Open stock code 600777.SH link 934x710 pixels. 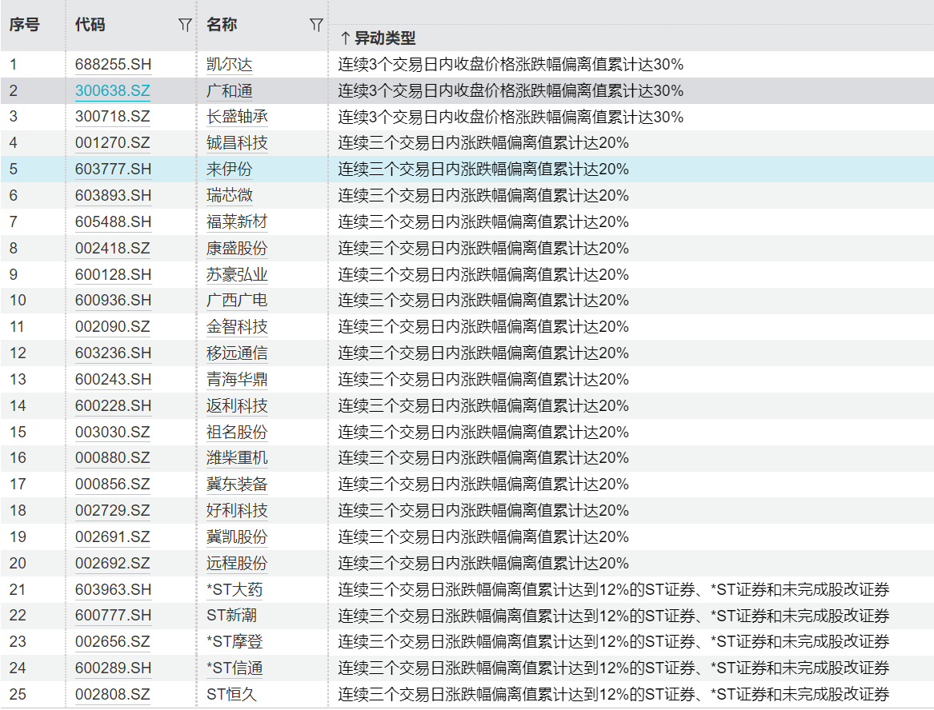pos(113,616)
